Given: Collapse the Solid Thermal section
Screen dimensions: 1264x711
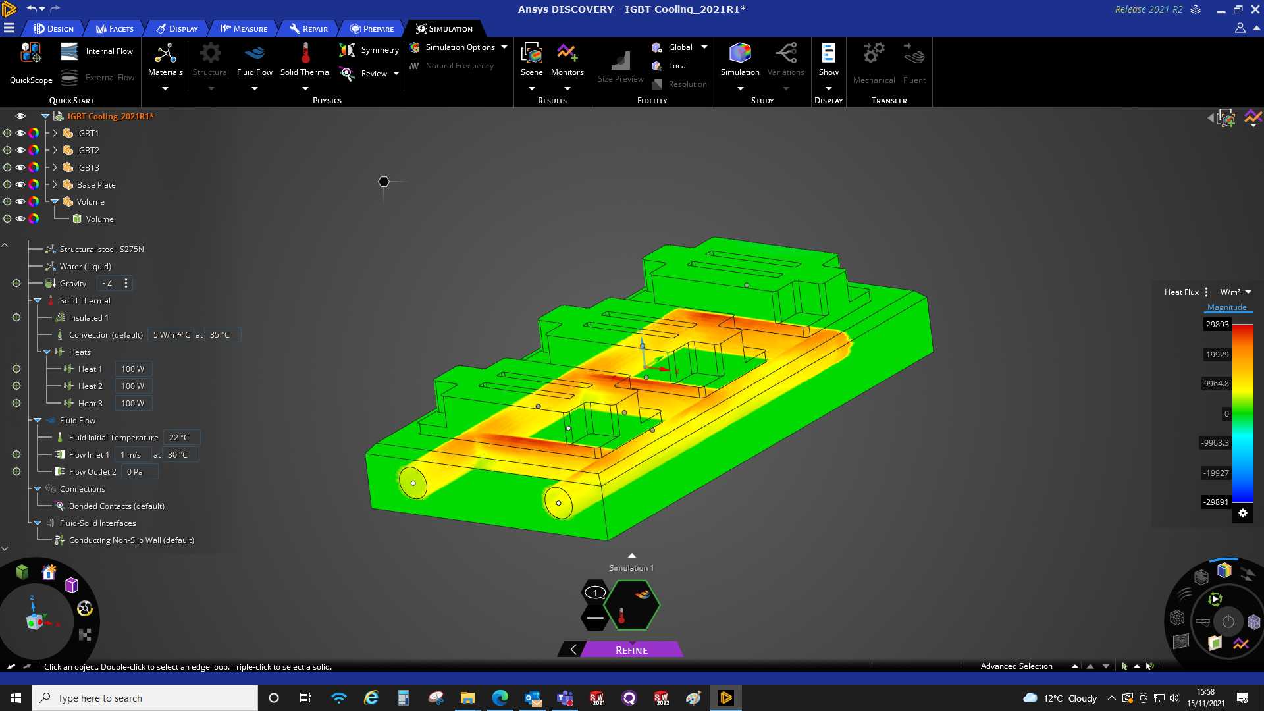Looking at the screenshot, I should [38, 300].
